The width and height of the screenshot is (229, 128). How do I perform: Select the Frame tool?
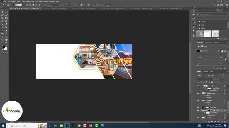[x=6, y=18]
